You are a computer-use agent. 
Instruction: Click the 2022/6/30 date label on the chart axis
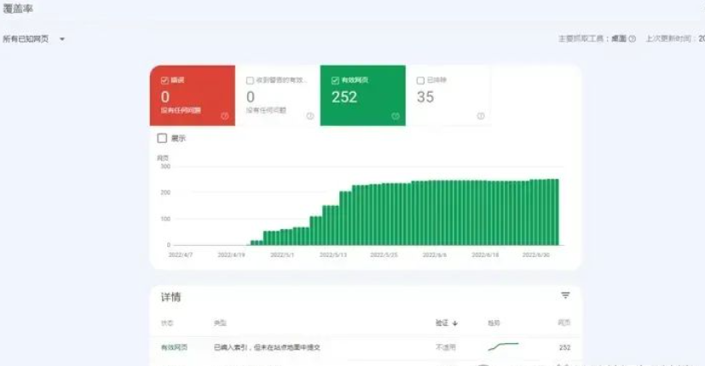[536, 254]
